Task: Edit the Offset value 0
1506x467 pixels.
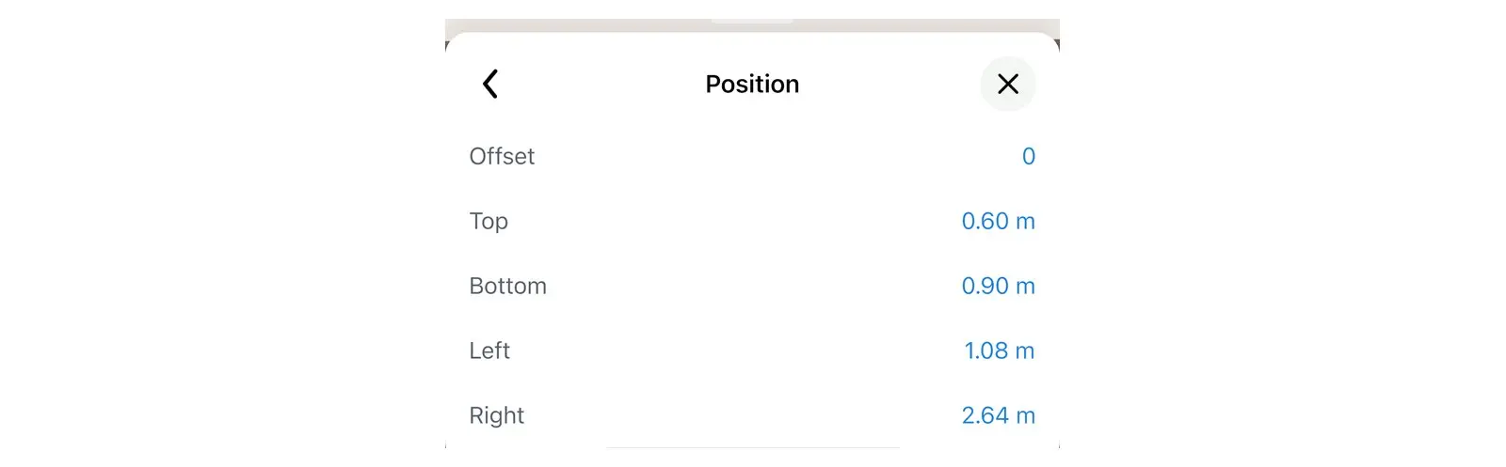Action: pos(1029,156)
